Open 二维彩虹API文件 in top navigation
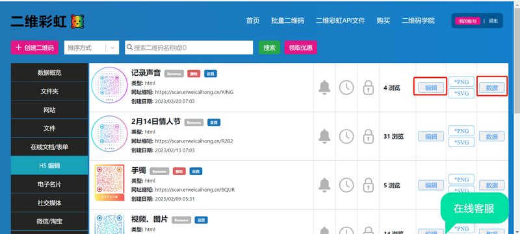 (x=340, y=21)
